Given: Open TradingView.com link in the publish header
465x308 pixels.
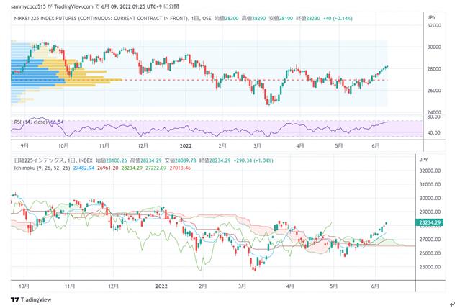Looking at the screenshot, I should [73, 6].
